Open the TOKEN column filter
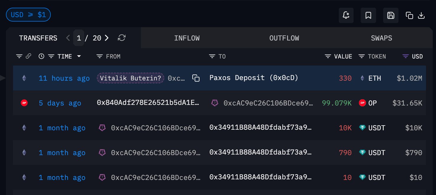Viewport: 436px width, 195px height. 362,56
